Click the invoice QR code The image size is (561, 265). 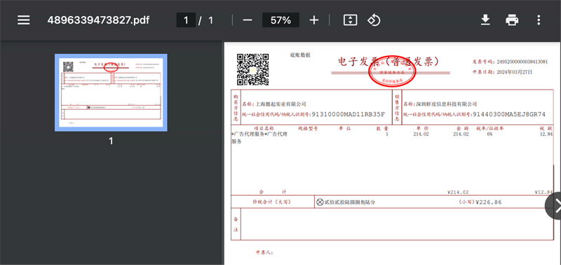point(253,69)
